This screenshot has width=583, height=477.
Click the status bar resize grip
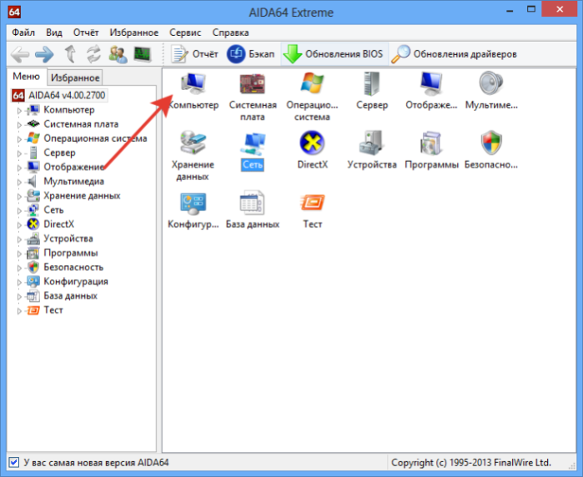point(572,465)
